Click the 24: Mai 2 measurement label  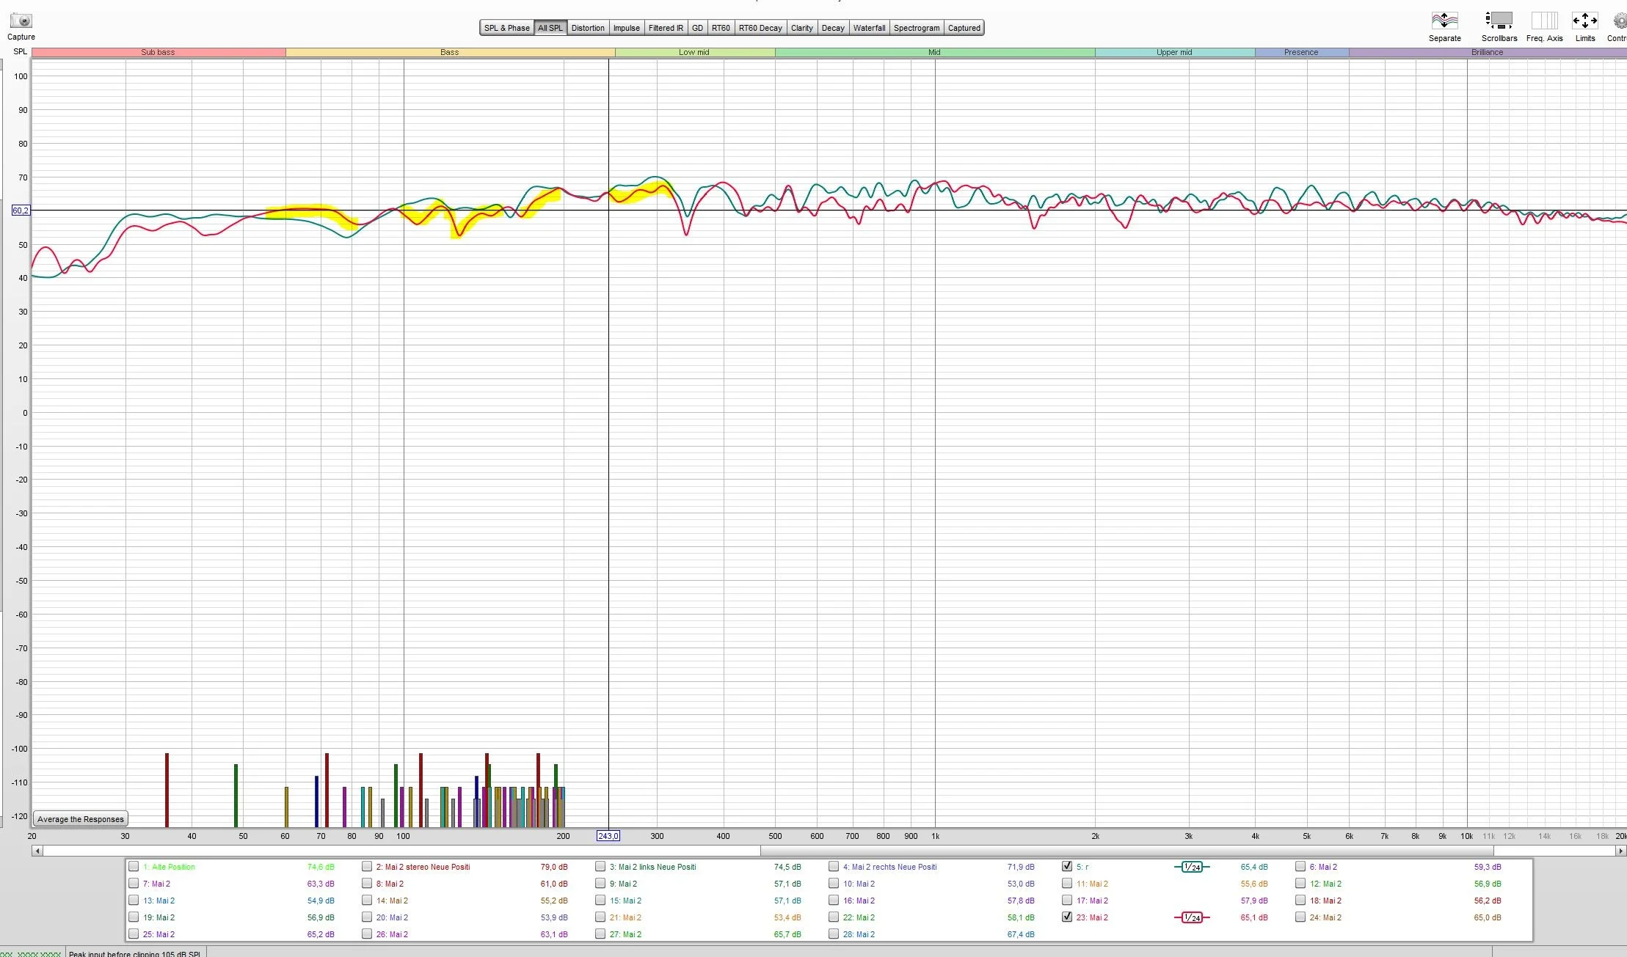1325,917
